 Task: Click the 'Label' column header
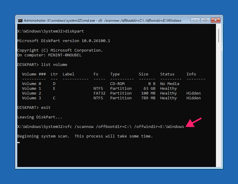pos(69,74)
